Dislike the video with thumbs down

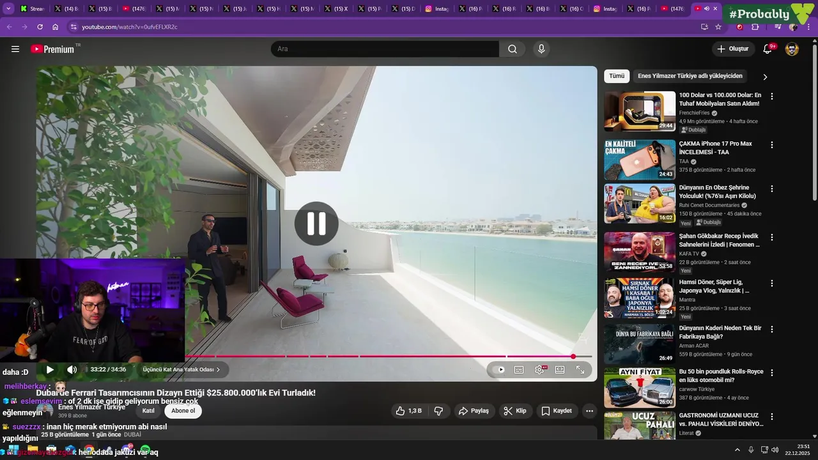click(x=438, y=411)
